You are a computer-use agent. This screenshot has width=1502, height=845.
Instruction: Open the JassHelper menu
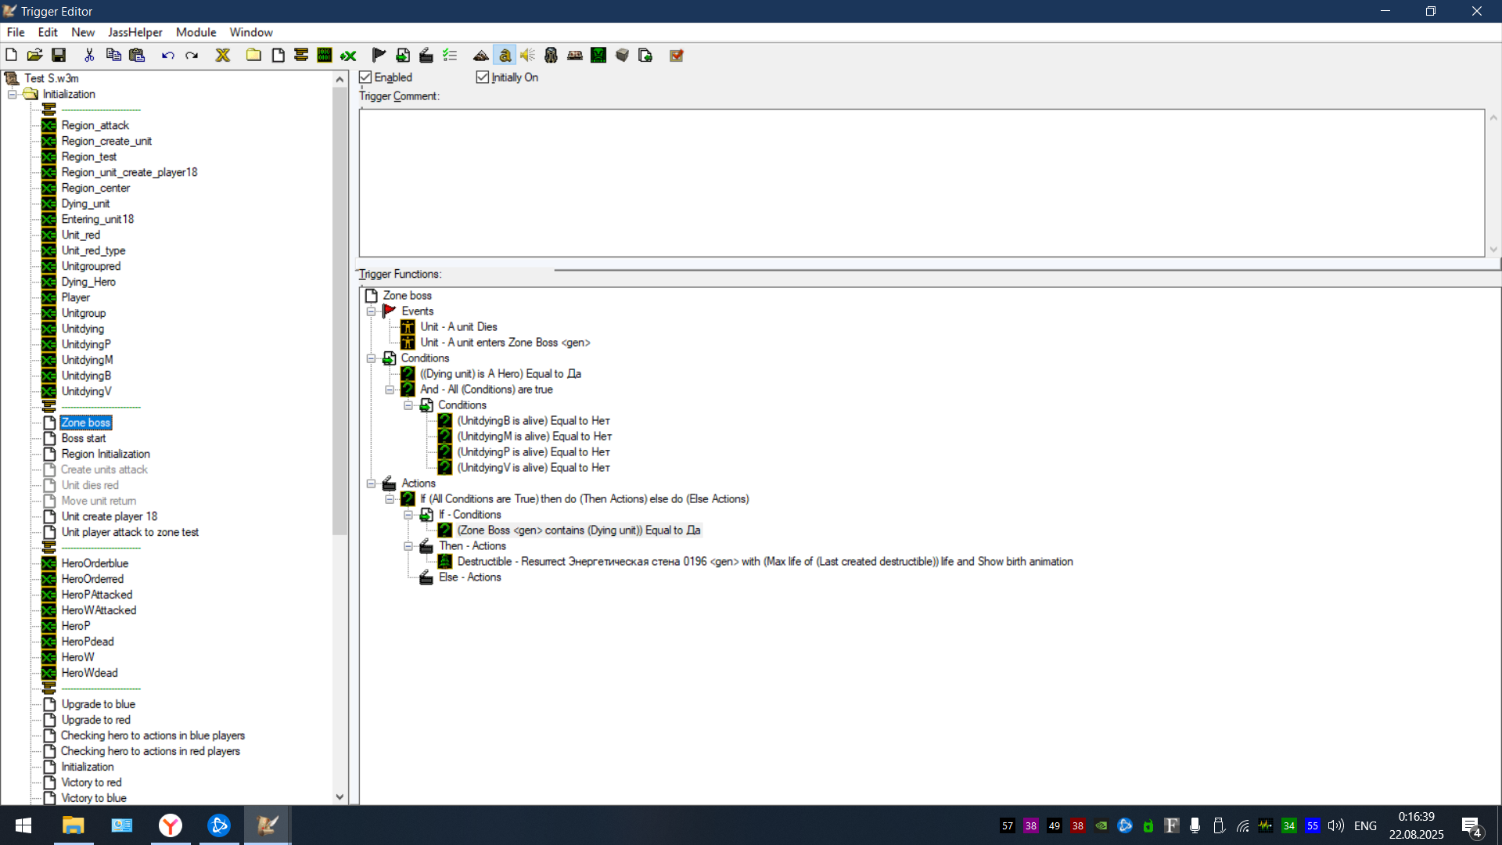pos(135,32)
